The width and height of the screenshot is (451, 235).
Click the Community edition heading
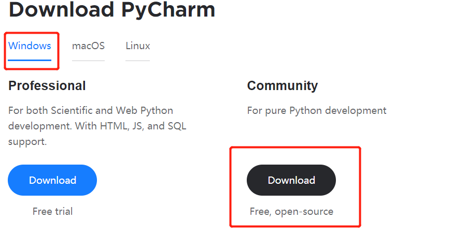[282, 85]
